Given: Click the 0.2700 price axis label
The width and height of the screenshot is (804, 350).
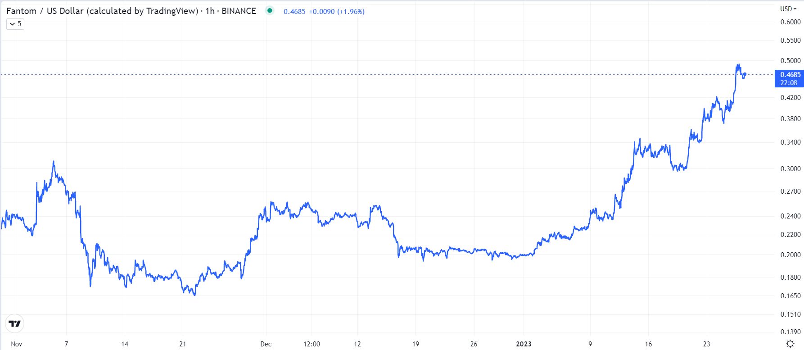Looking at the screenshot, I should pyautogui.click(x=790, y=191).
